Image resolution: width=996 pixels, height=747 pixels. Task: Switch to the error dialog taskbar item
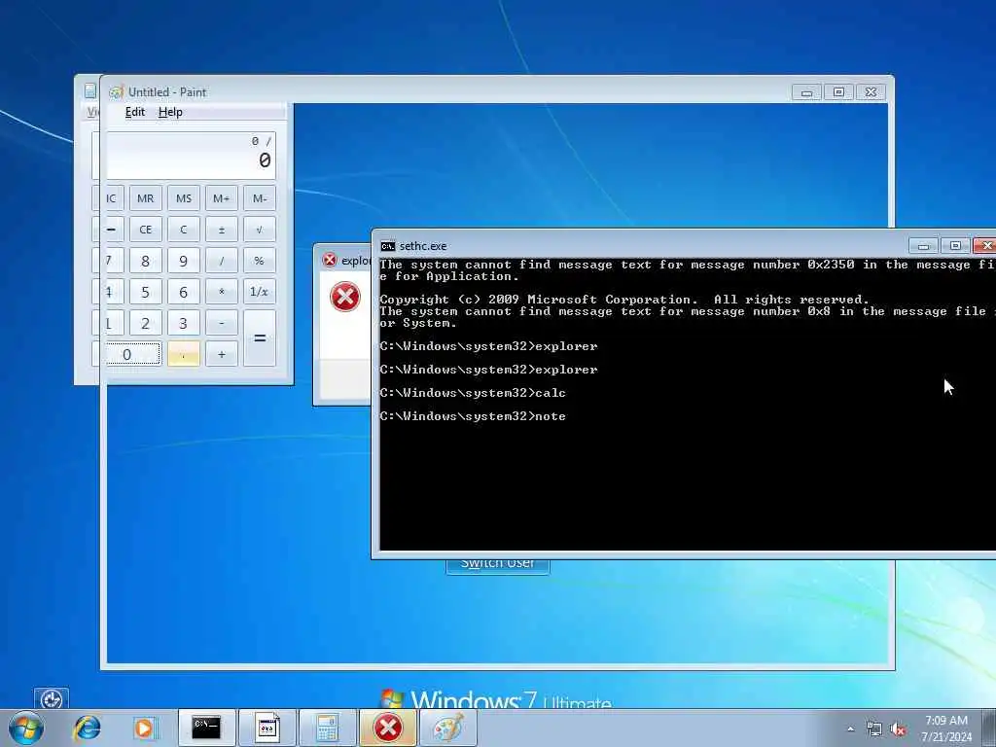(x=387, y=728)
